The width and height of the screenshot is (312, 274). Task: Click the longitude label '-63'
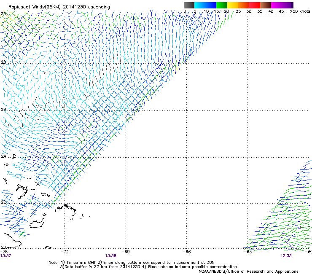(248, 252)
